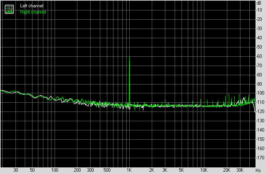Click the '30K' frequency axis label
The image size is (266, 174).
click(240, 170)
